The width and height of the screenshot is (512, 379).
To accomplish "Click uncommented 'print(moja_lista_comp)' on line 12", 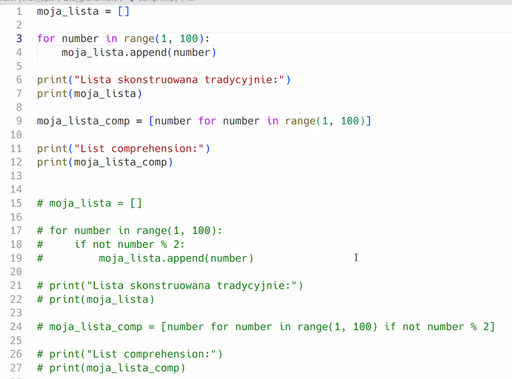I will tap(104, 162).
